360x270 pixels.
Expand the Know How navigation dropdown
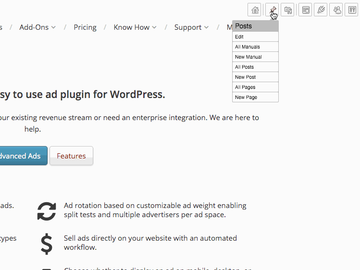(135, 27)
